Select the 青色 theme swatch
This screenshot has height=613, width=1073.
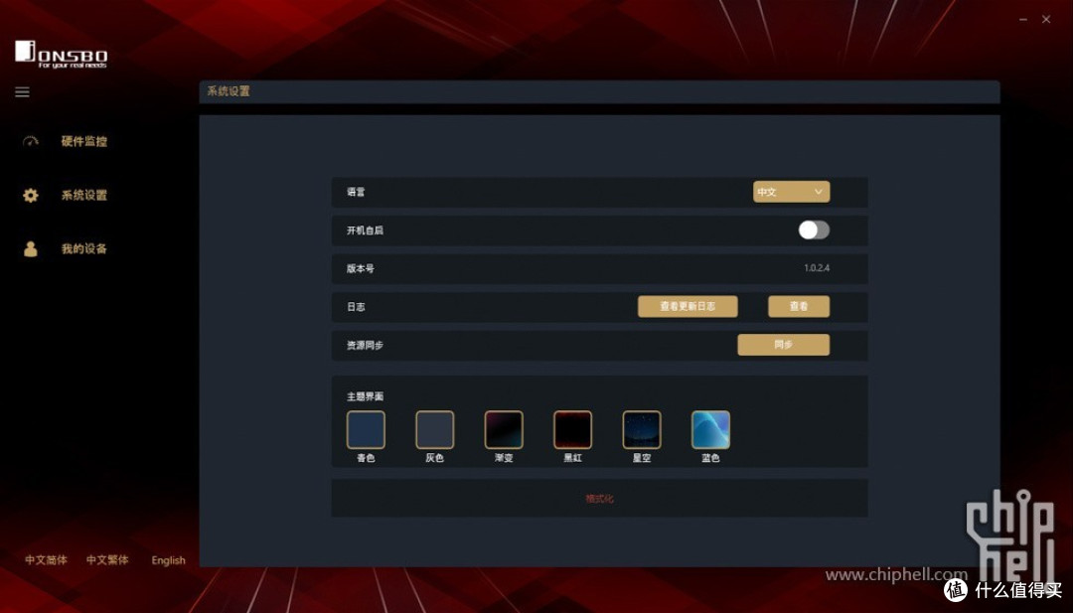click(366, 429)
